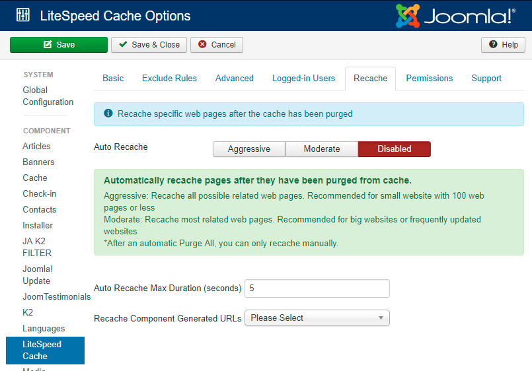This screenshot has width=532, height=371.
Task: Cancel the configuration changes
Action: click(217, 45)
